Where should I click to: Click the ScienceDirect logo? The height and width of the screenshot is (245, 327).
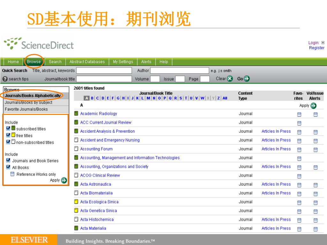click(x=39, y=44)
